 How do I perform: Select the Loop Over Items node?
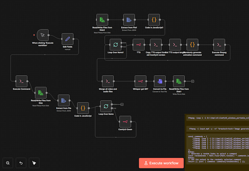coord(106,106)
